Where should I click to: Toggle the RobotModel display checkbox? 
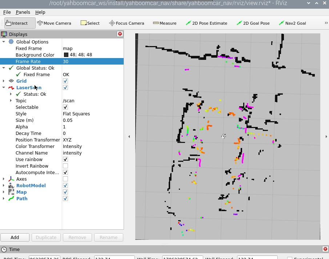65,185
